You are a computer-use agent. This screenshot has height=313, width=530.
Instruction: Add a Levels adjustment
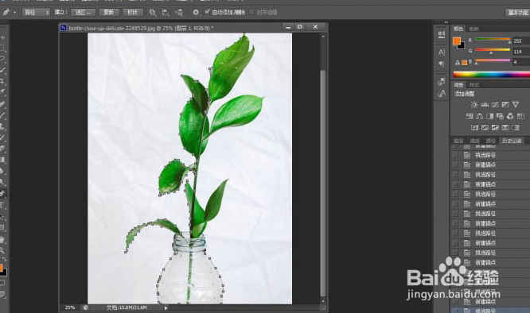pyautogui.click(x=485, y=105)
